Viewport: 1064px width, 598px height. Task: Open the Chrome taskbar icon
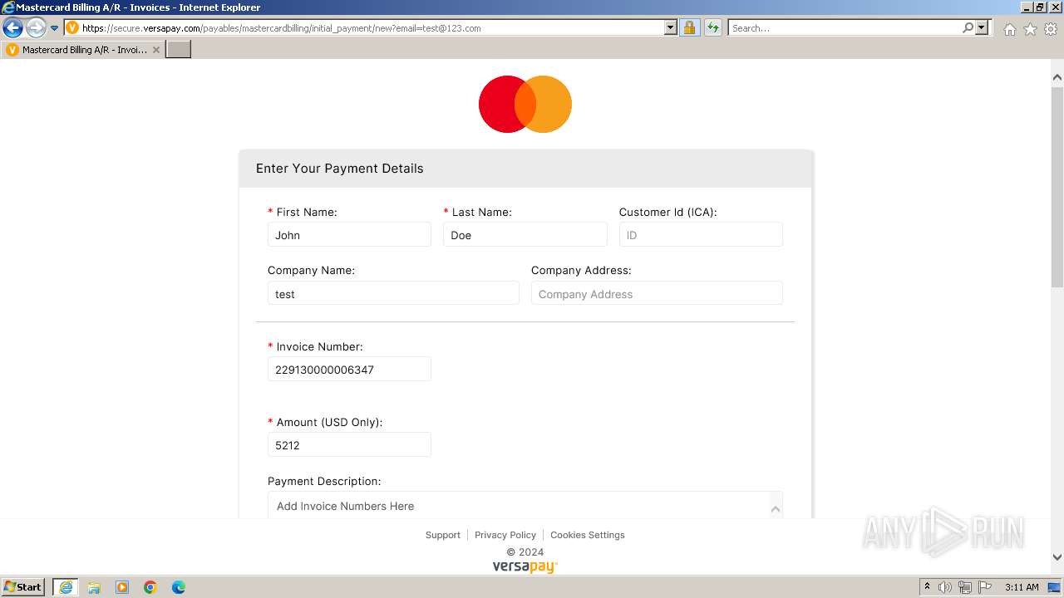click(x=150, y=587)
